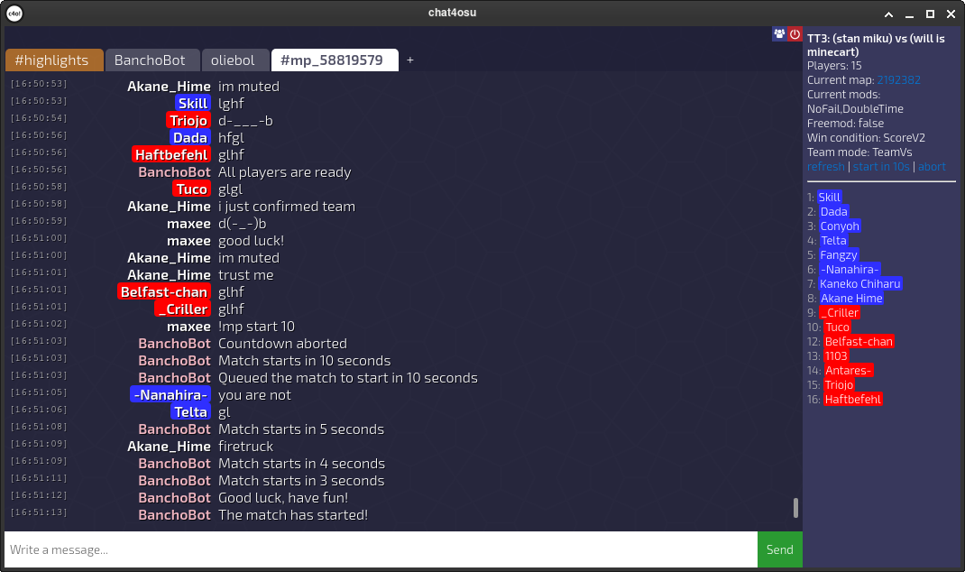Click maxee's name on '!mp start 10'
Image resolution: width=965 pixels, height=572 pixels.
(188, 327)
